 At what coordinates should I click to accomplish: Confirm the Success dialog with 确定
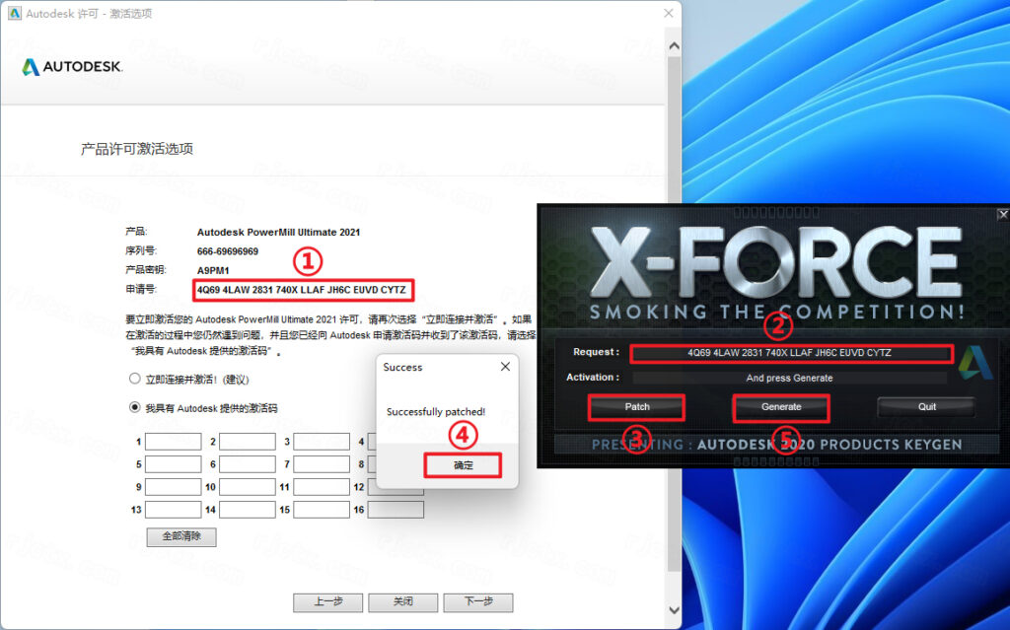click(x=463, y=465)
